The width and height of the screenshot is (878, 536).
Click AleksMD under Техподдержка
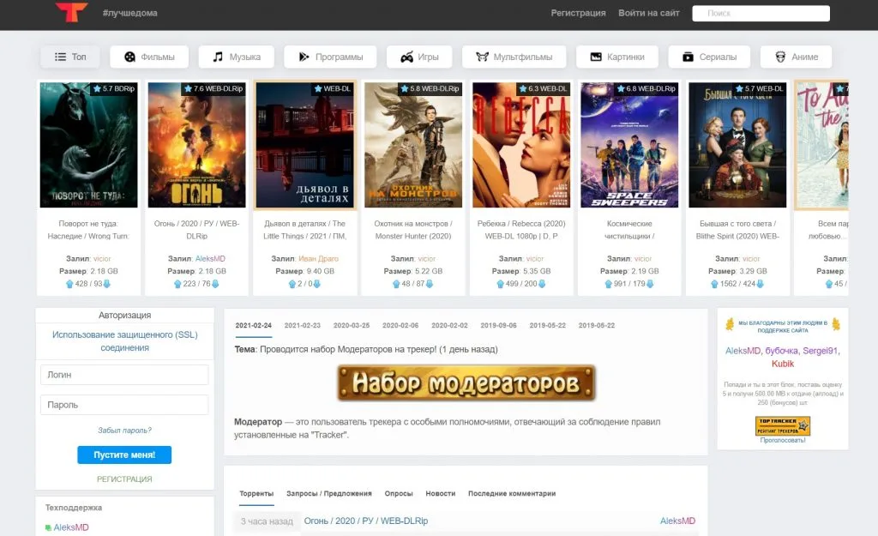[x=71, y=527]
